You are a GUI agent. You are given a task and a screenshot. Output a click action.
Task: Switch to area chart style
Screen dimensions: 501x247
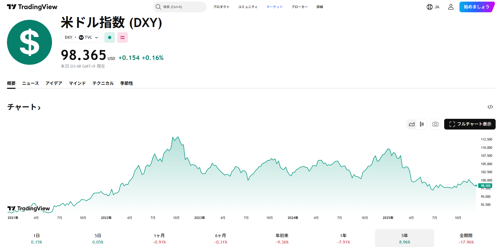(412, 124)
